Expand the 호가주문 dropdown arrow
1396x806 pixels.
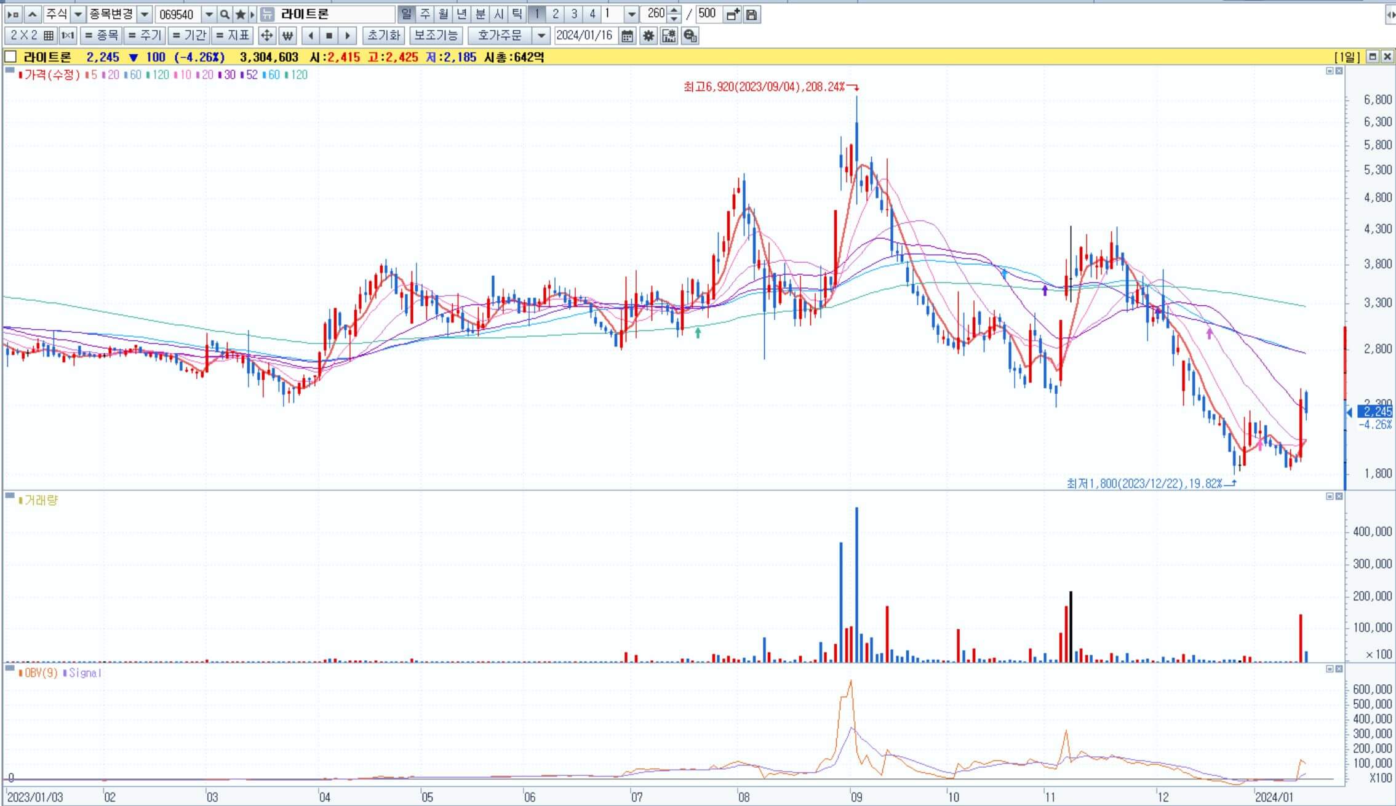click(541, 36)
